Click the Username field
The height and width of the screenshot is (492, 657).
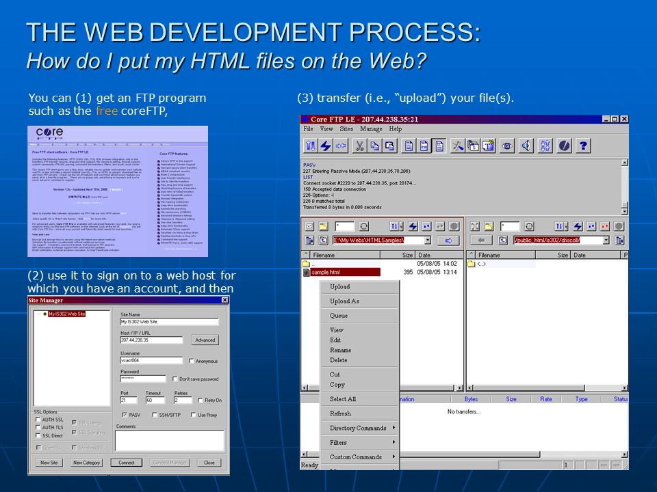(x=151, y=360)
